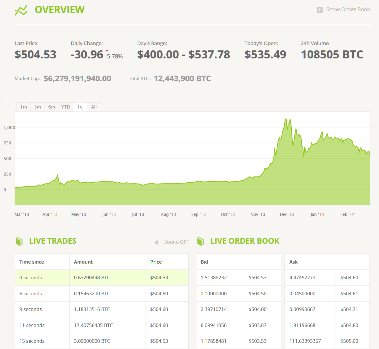Click the Overview chart line icon

tap(21, 10)
